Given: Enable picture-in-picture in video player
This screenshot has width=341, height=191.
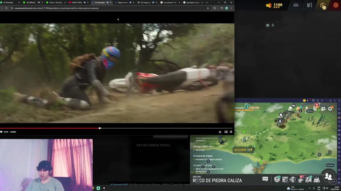Looking at the screenshot, I should 226,132.
